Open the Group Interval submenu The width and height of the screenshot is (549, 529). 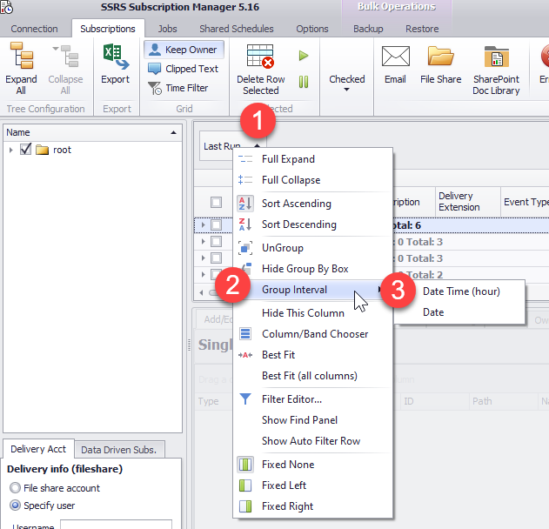[313, 290]
